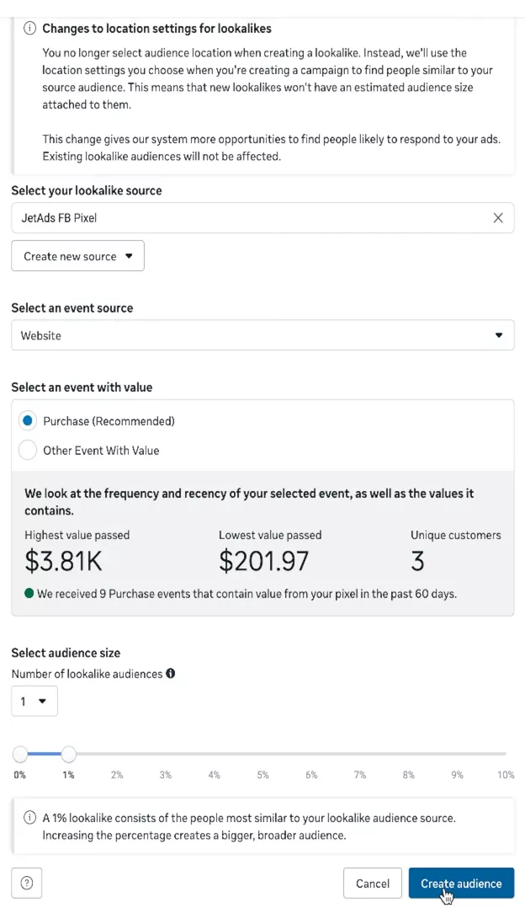Cancel the audience creation

372,883
